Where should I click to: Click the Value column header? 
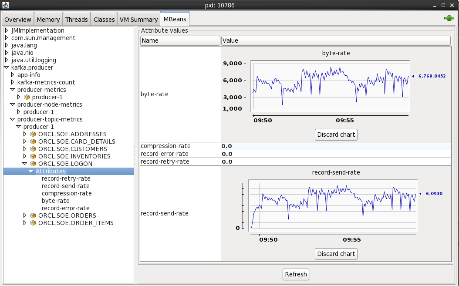[335, 40]
